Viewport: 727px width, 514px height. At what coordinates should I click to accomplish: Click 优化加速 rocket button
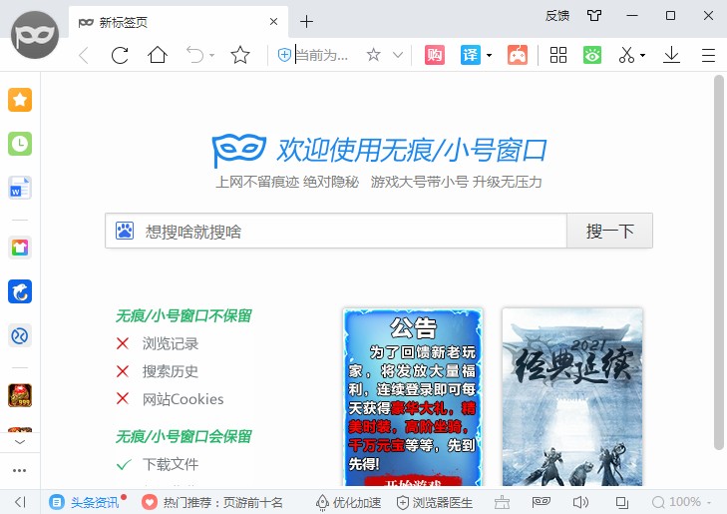click(x=348, y=502)
